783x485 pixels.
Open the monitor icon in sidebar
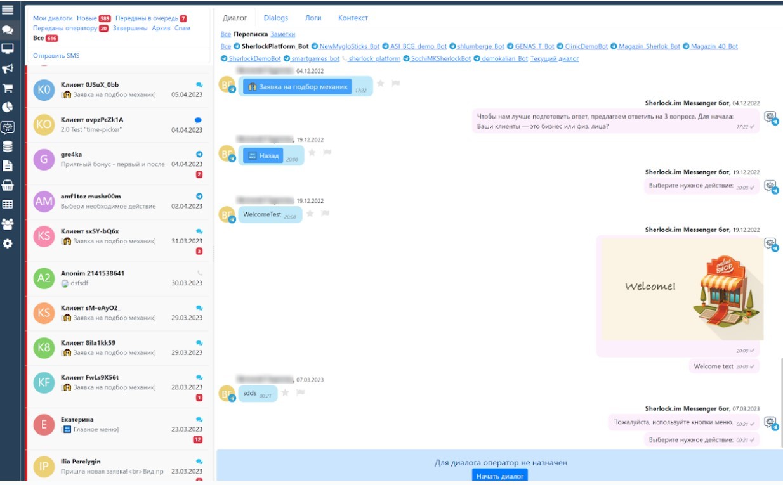point(8,49)
